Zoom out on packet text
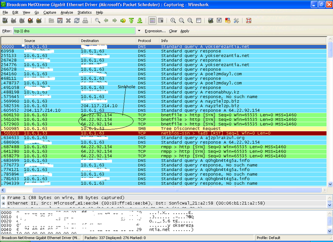 pyautogui.click(x=181, y=20)
